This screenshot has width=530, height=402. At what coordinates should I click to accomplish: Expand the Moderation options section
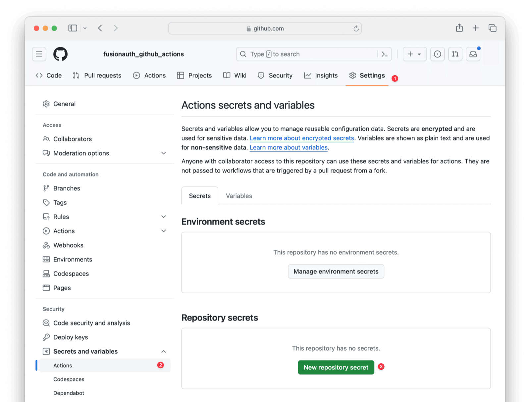point(164,153)
